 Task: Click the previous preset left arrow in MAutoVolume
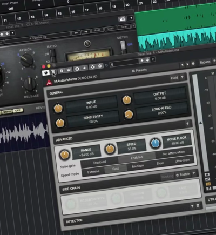182,65
